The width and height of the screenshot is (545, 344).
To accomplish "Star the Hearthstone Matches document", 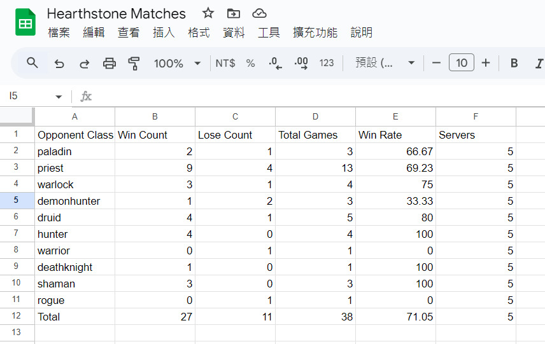I will click(x=208, y=13).
